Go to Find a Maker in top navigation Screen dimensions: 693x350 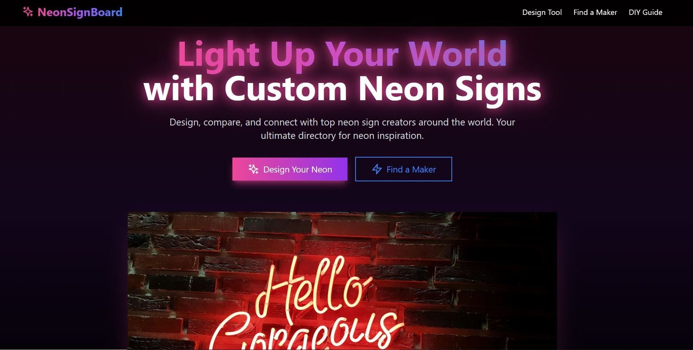(x=595, y=12)
